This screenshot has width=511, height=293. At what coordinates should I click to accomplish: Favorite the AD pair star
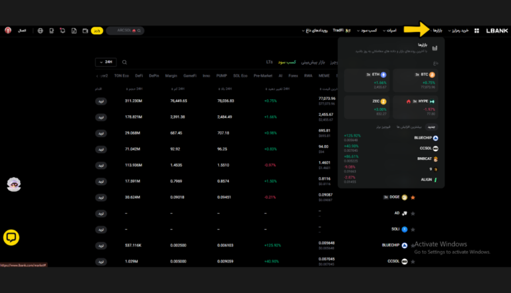coord(413,213)
